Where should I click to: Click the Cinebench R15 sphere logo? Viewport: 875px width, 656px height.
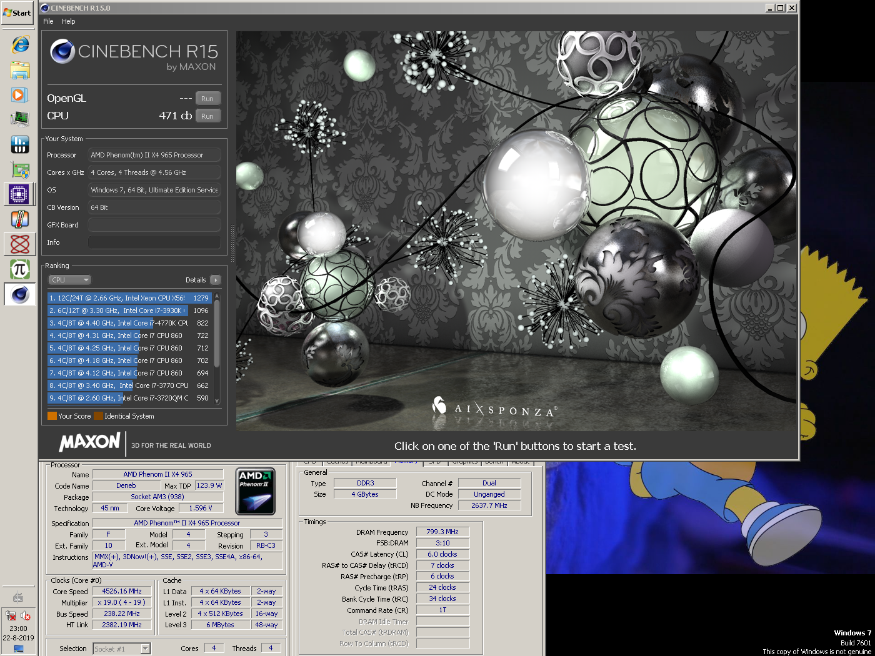(62, 51)
